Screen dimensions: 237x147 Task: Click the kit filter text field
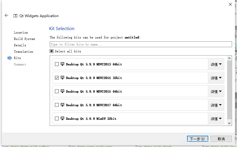pos(141,44)
